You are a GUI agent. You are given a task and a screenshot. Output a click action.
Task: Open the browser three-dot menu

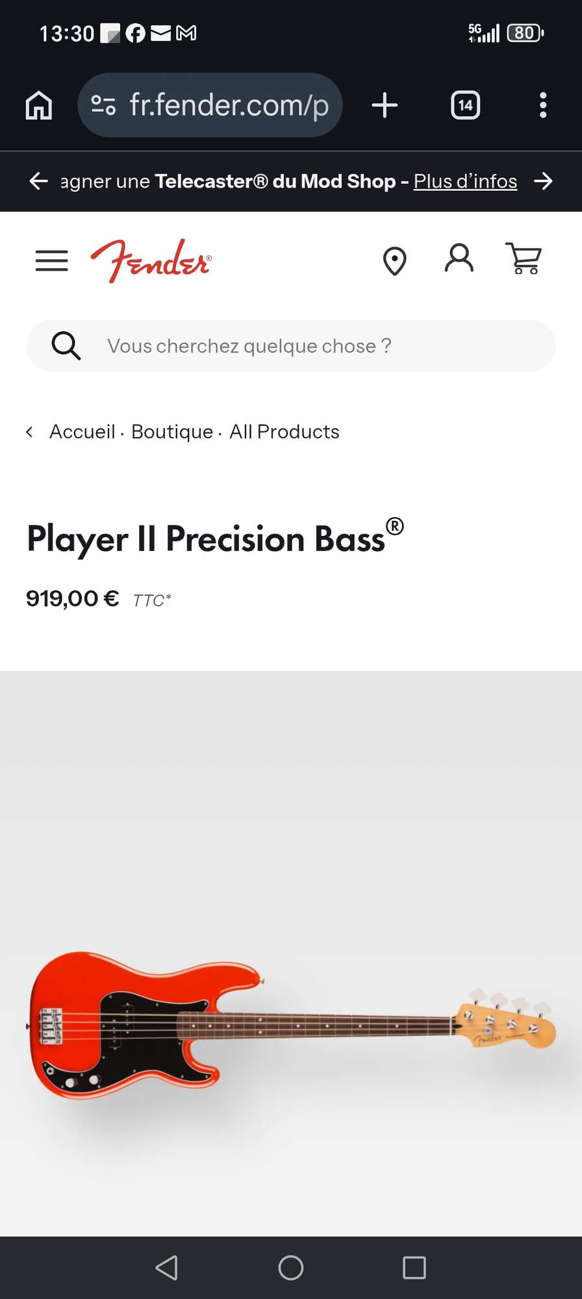click(542, 105)
